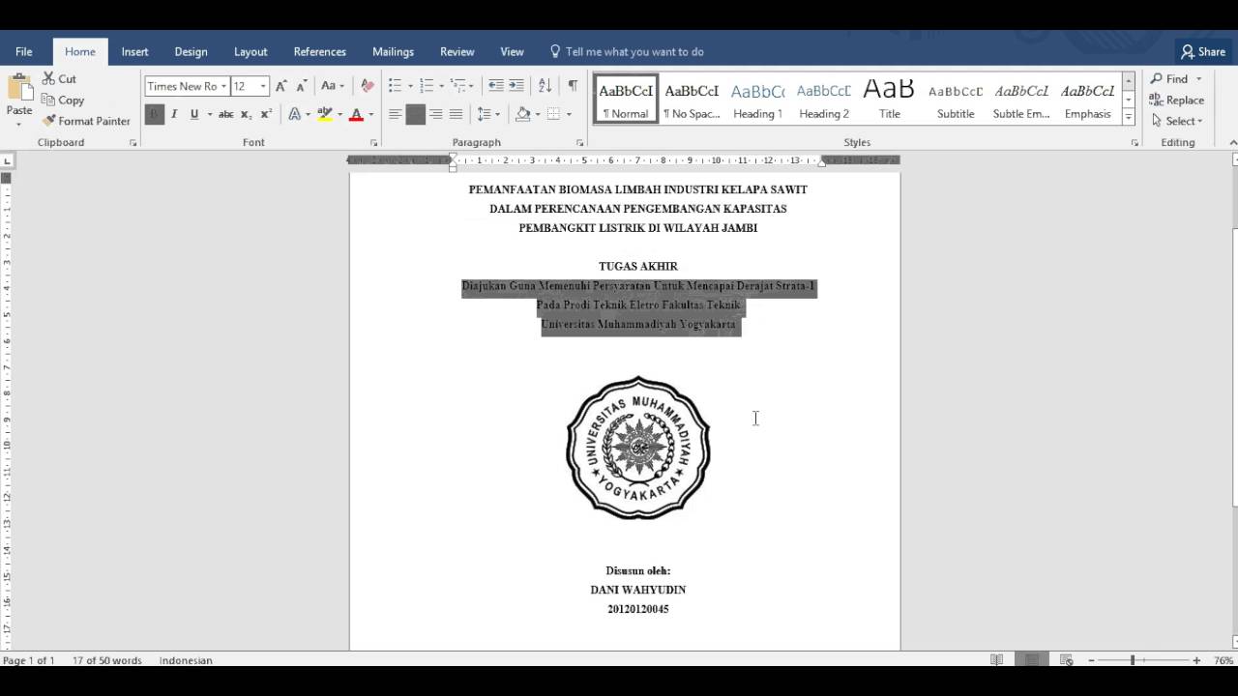Increase paragraph indent

(x=516, y=86)
